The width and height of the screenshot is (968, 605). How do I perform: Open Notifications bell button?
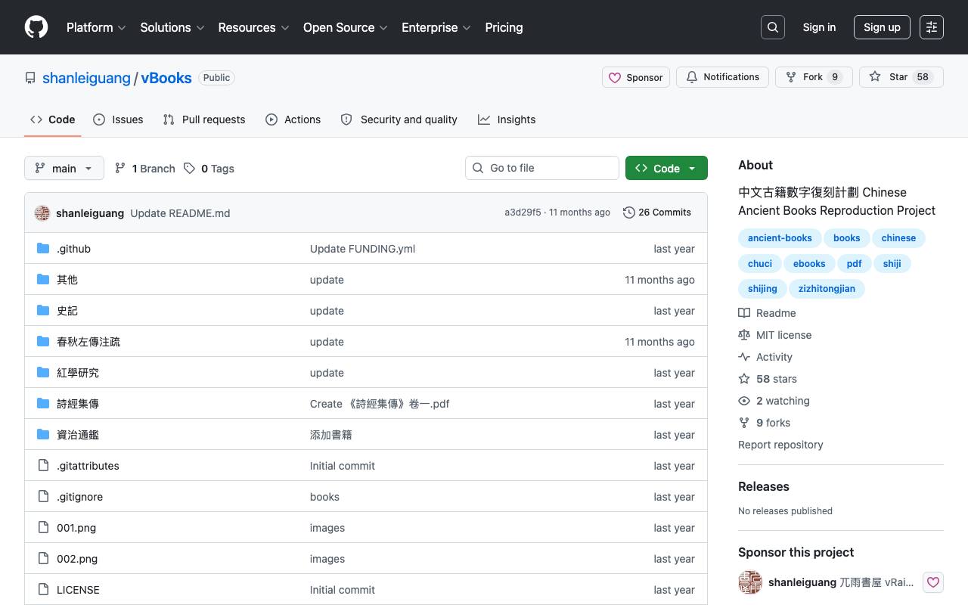point(723,77)
